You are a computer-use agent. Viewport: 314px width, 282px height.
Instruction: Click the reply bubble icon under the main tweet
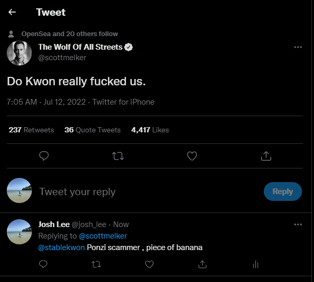(x=44, y=156)
